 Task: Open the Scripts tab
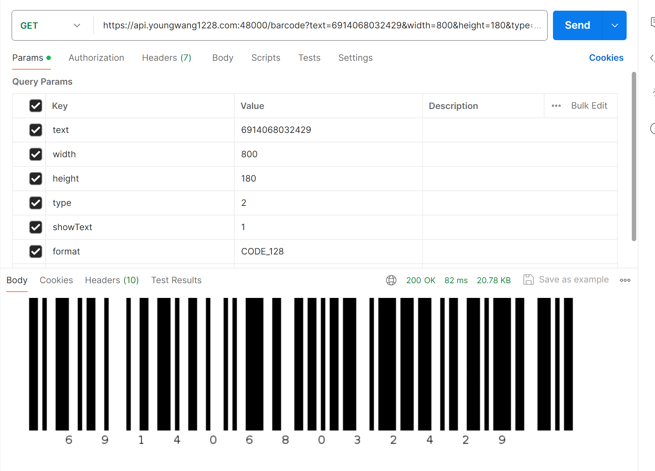[266, 58]
